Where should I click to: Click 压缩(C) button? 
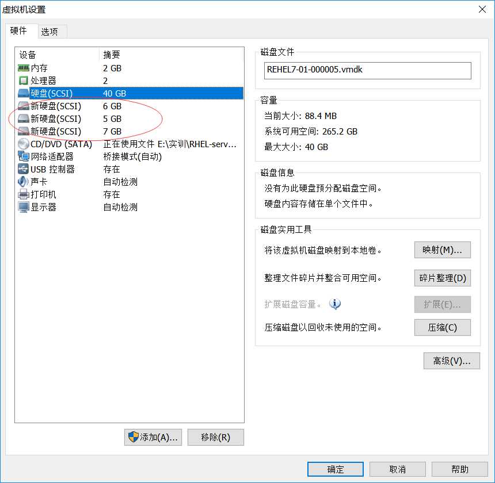tap(442, 328)
